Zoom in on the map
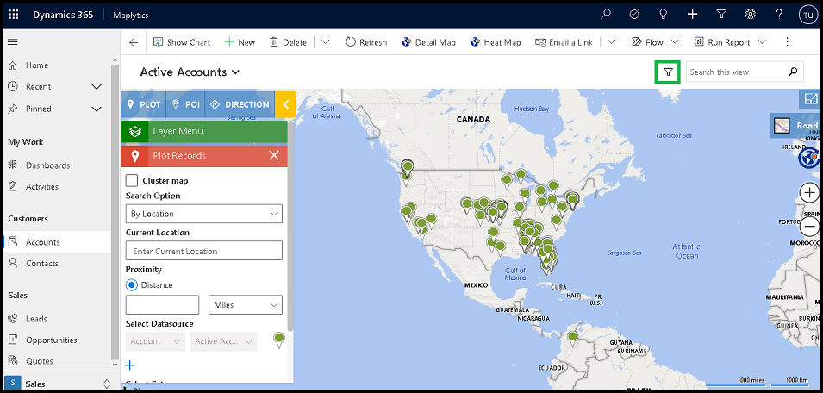 click(x=810, y=192)
